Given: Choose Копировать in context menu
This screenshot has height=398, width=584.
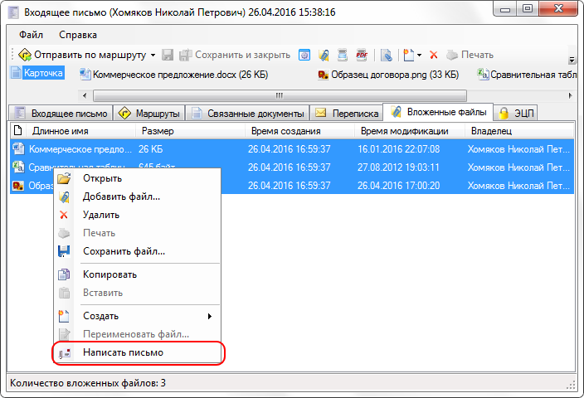Looking at the screenshot, I should point(138,274).
